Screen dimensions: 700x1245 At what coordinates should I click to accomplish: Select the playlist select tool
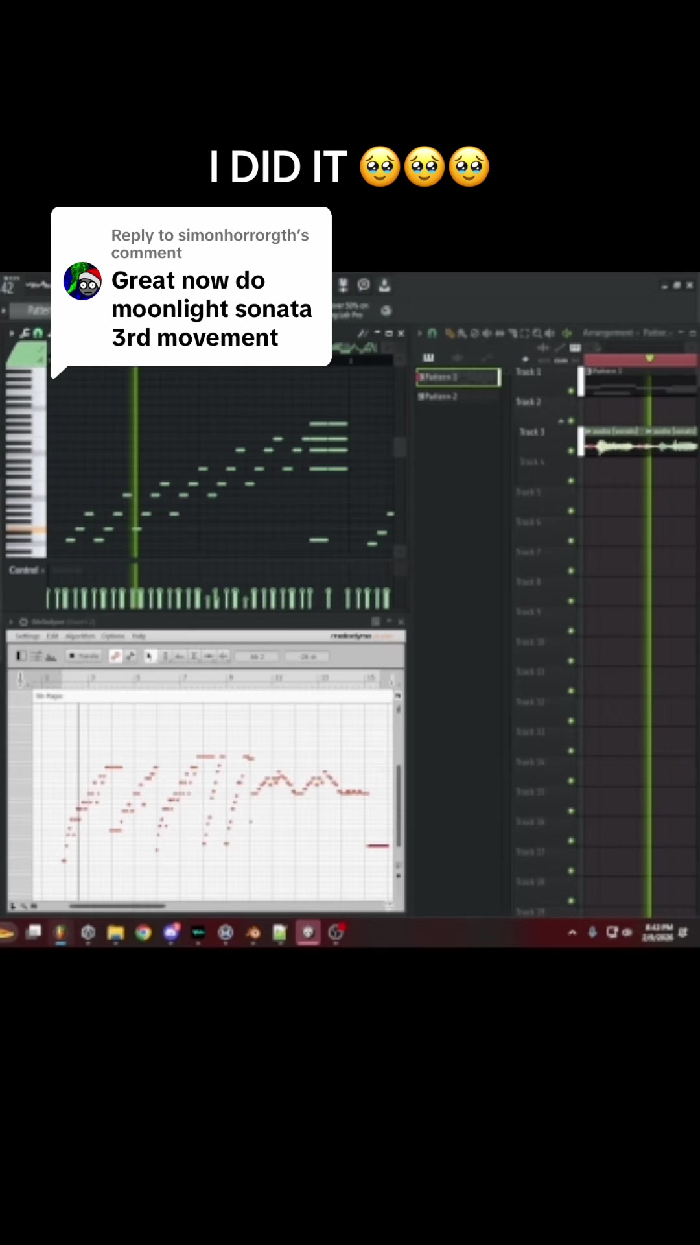point(525,333)
